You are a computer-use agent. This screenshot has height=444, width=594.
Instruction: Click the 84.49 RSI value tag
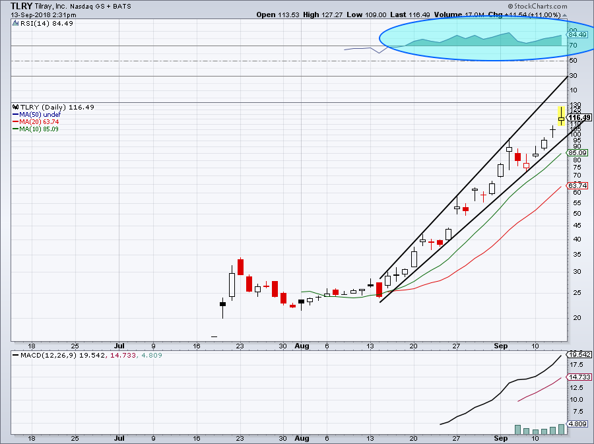[577, 34]
